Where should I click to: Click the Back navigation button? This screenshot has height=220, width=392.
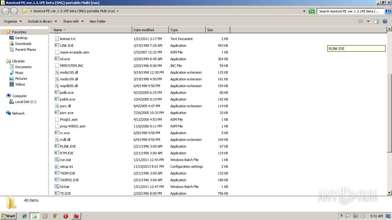5,11
